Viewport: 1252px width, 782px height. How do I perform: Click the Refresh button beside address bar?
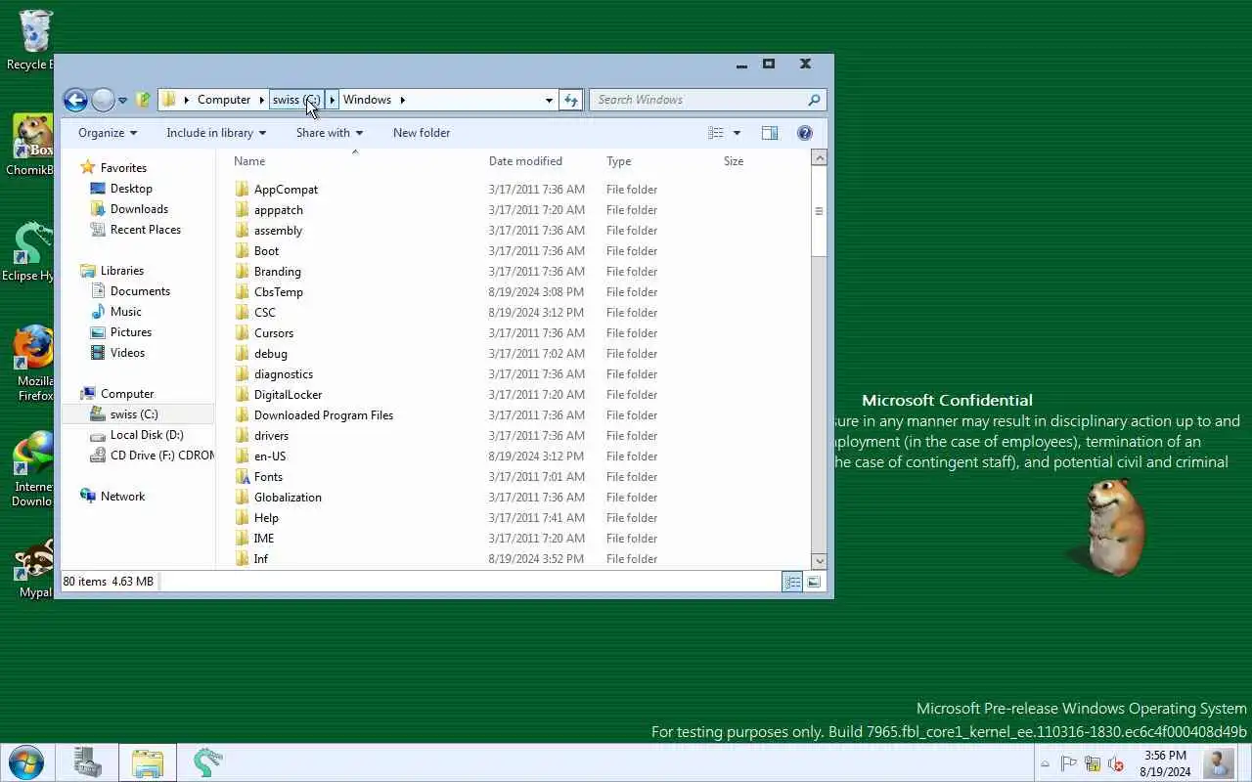coord(571,100)
